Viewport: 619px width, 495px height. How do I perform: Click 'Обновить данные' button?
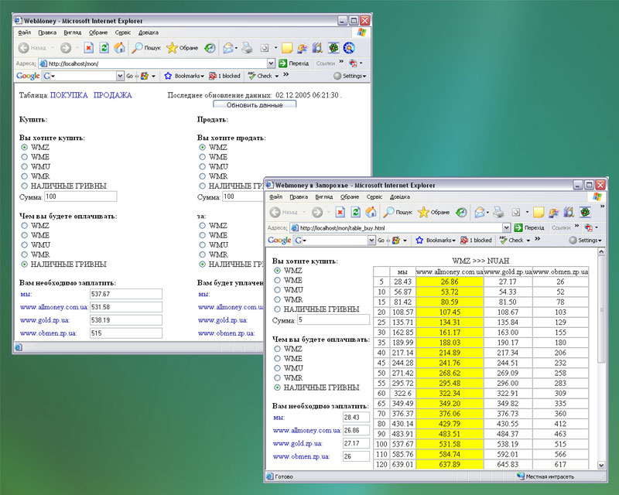255,104
